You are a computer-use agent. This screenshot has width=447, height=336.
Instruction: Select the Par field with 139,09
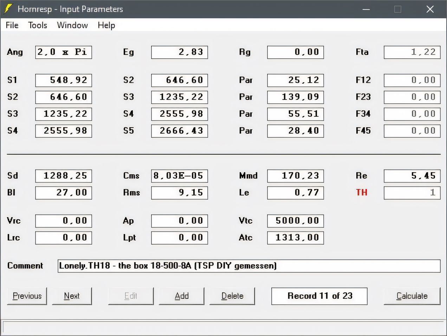pos(296,97)
